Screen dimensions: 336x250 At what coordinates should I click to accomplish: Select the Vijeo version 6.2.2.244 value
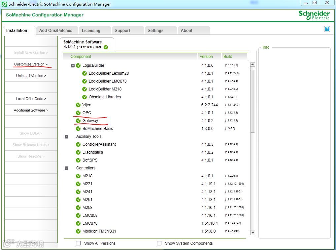(209, 105)
